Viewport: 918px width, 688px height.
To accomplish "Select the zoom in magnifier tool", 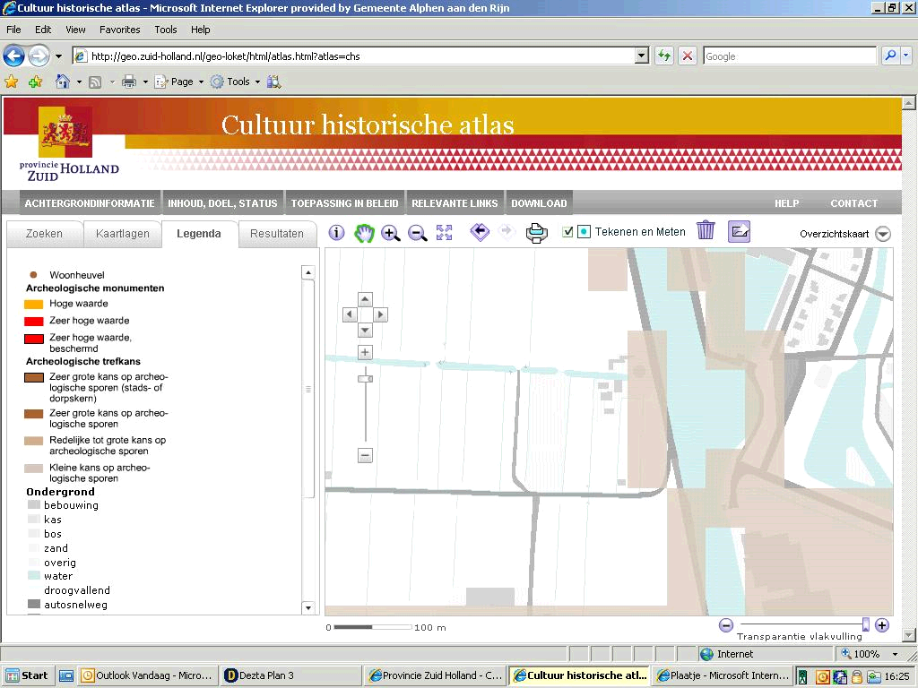I will point(391,234).
